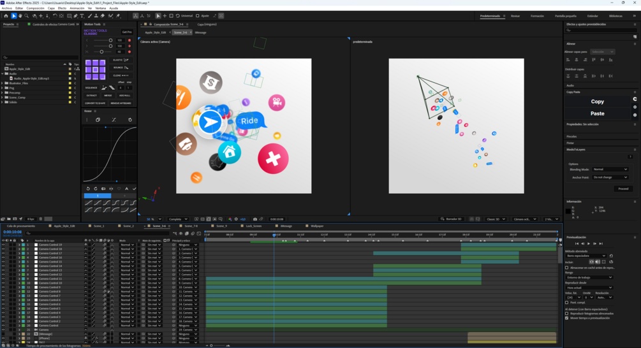
Task: Enable Pant. compl. checkbox
Action: pos(566,303)
